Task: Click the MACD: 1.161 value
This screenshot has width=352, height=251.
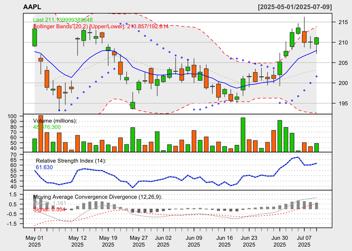Action: 50,203
